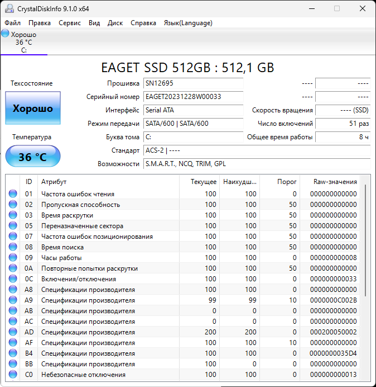This screenshot has width=376, height=387.
Task: Click the status orb for attribute AD
Action: (x=13, y=332)
